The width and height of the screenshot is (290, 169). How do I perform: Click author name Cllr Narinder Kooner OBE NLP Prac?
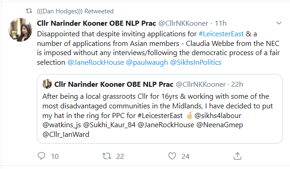tap(97, 23)
